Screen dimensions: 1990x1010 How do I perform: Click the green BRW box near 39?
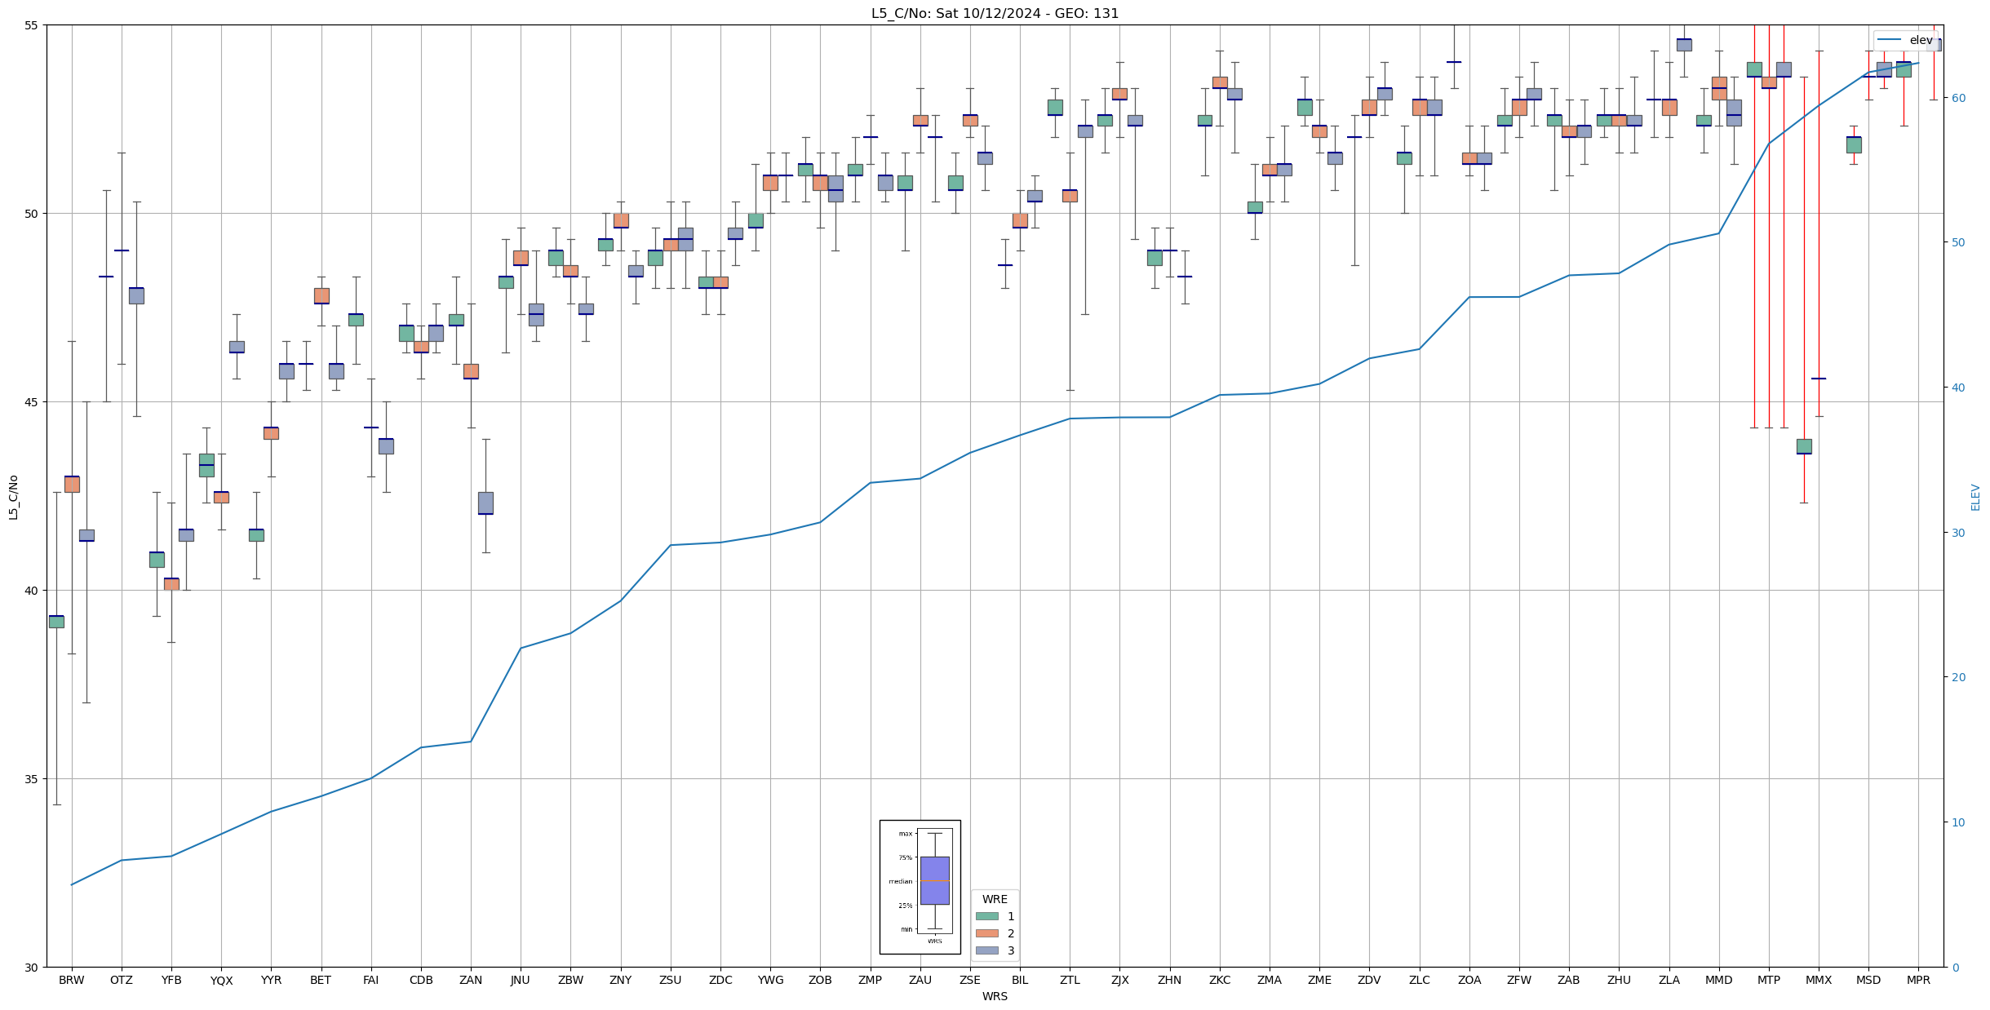[56, 622]
